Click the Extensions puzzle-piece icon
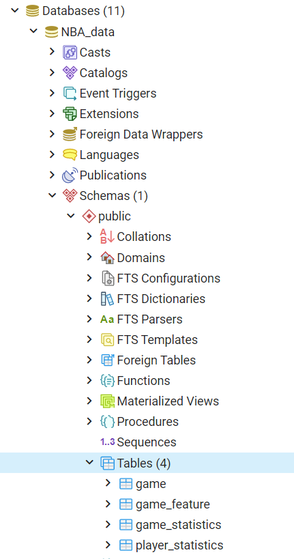Screen dimensions: 294x559 pyautogui.click(x=70, y=114)
